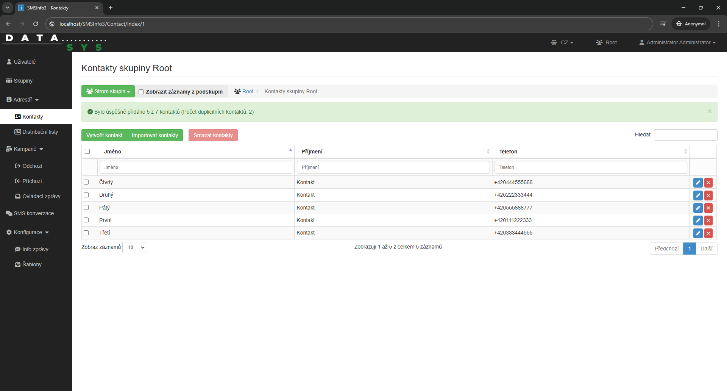
Task: Click the edit pencil icon for Pátý
Action: (697, 208)
